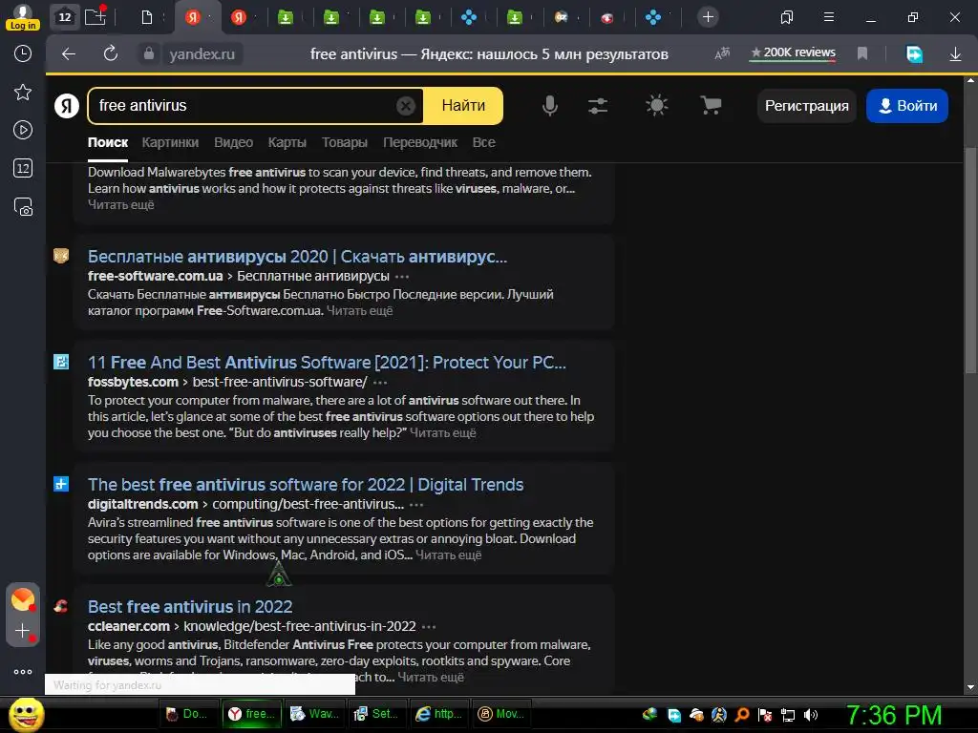Clear the search query text
The height and width of the screenshot is (733, 978).
point(405,106)
